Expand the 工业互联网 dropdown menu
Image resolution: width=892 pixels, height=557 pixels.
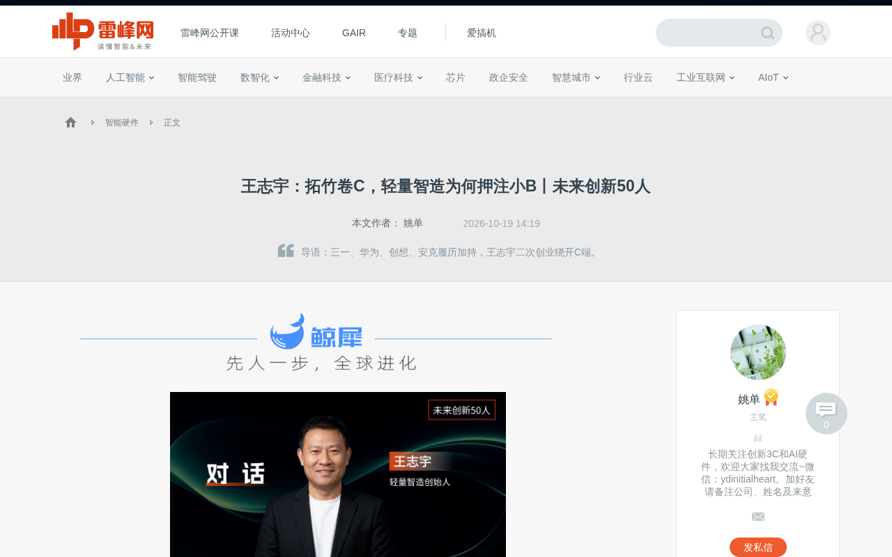705,77
